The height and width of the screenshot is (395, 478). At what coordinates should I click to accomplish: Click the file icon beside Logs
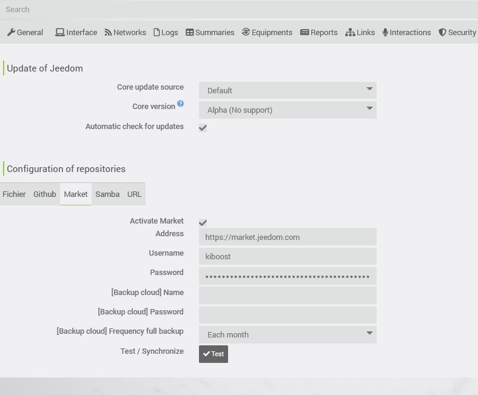157,33
